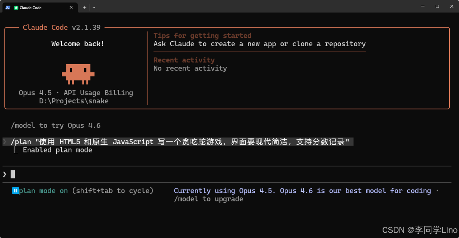This screenshot has height=238, width=459.
Task: Click 'Claude Code v2.1.39' title
Action: point(62,27)
